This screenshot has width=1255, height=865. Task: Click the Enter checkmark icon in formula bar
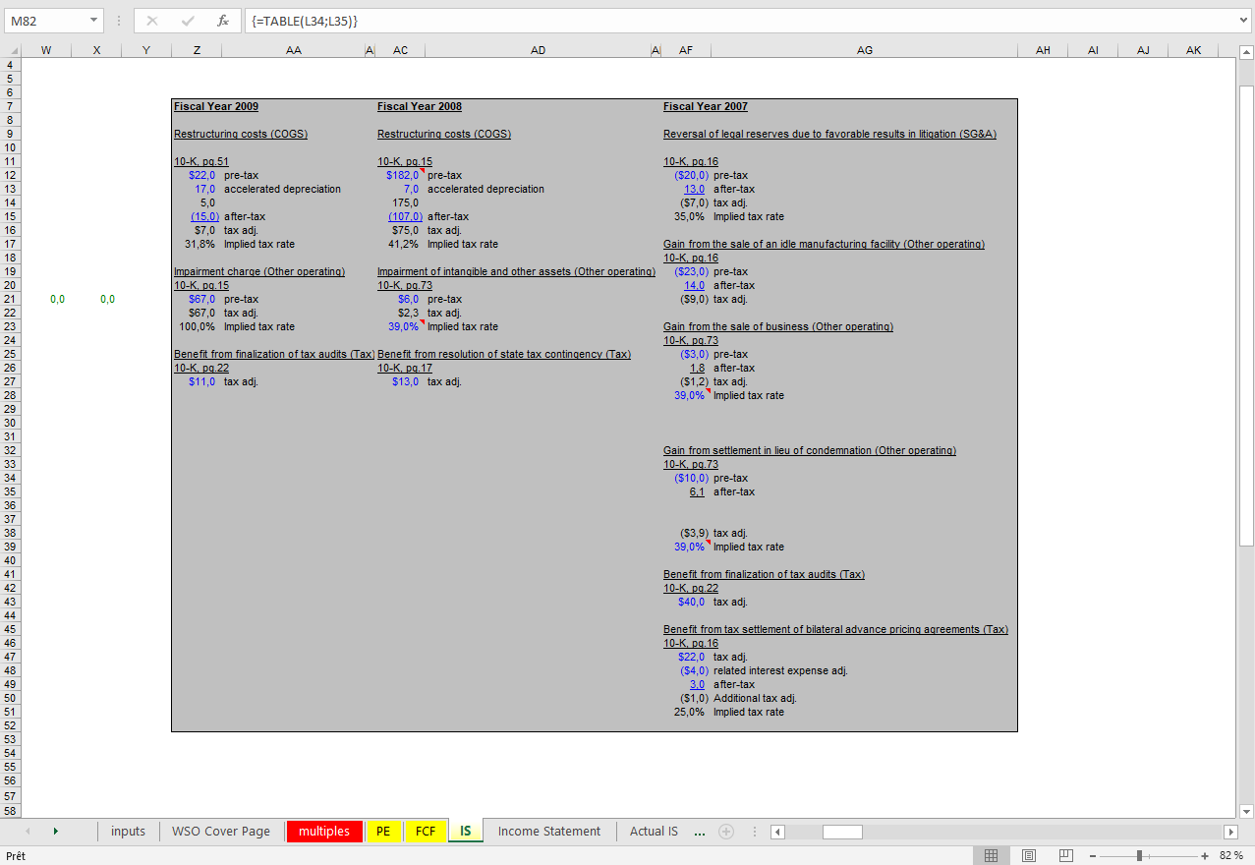tap(188, 21)
